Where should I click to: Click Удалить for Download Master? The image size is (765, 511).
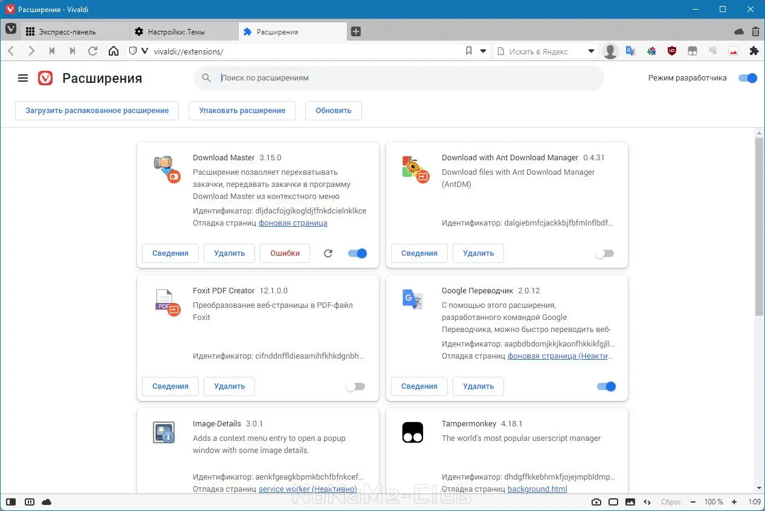(x=230, y=253)
